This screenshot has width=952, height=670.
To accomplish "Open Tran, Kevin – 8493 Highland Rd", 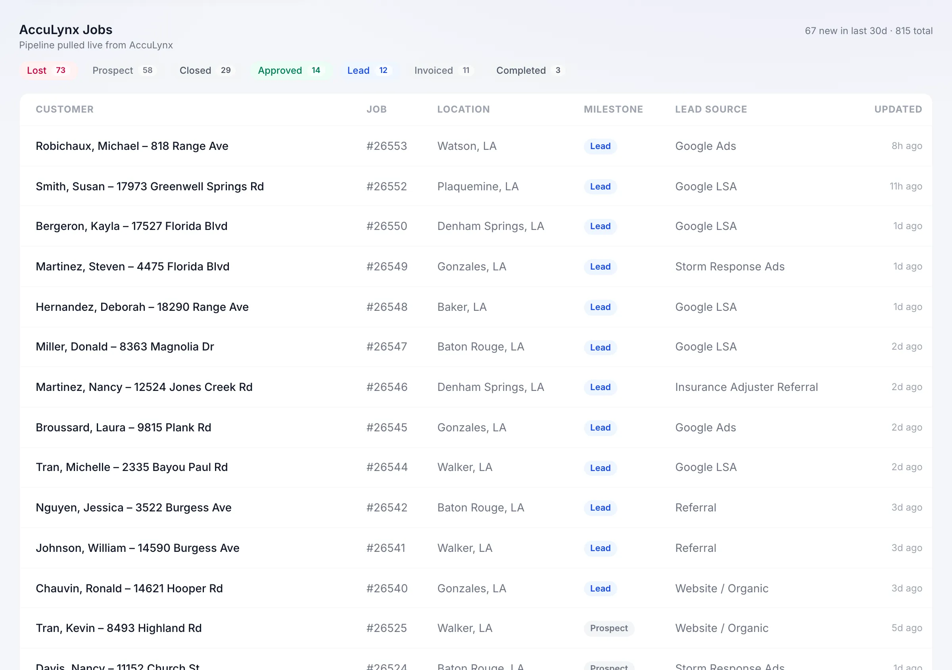I will click(x=119, y=628).
